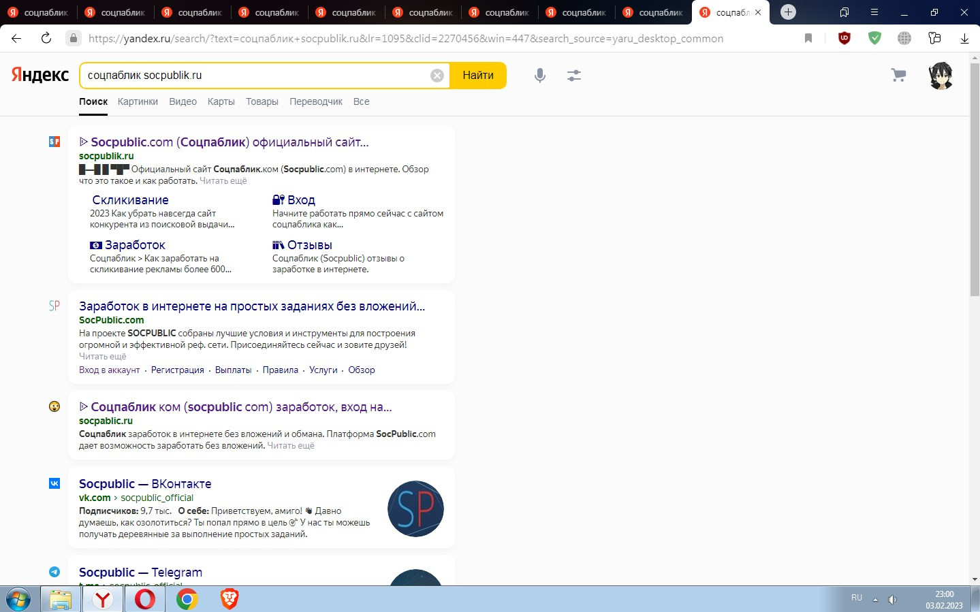Click the volume icon in system tray
The width and height of the screenshot is (980, 612).
coord(892,599)
